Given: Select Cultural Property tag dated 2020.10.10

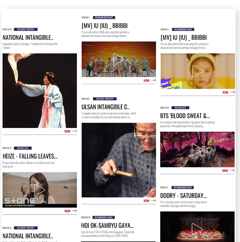Looking at the screenshot, I should click(26, 29).
